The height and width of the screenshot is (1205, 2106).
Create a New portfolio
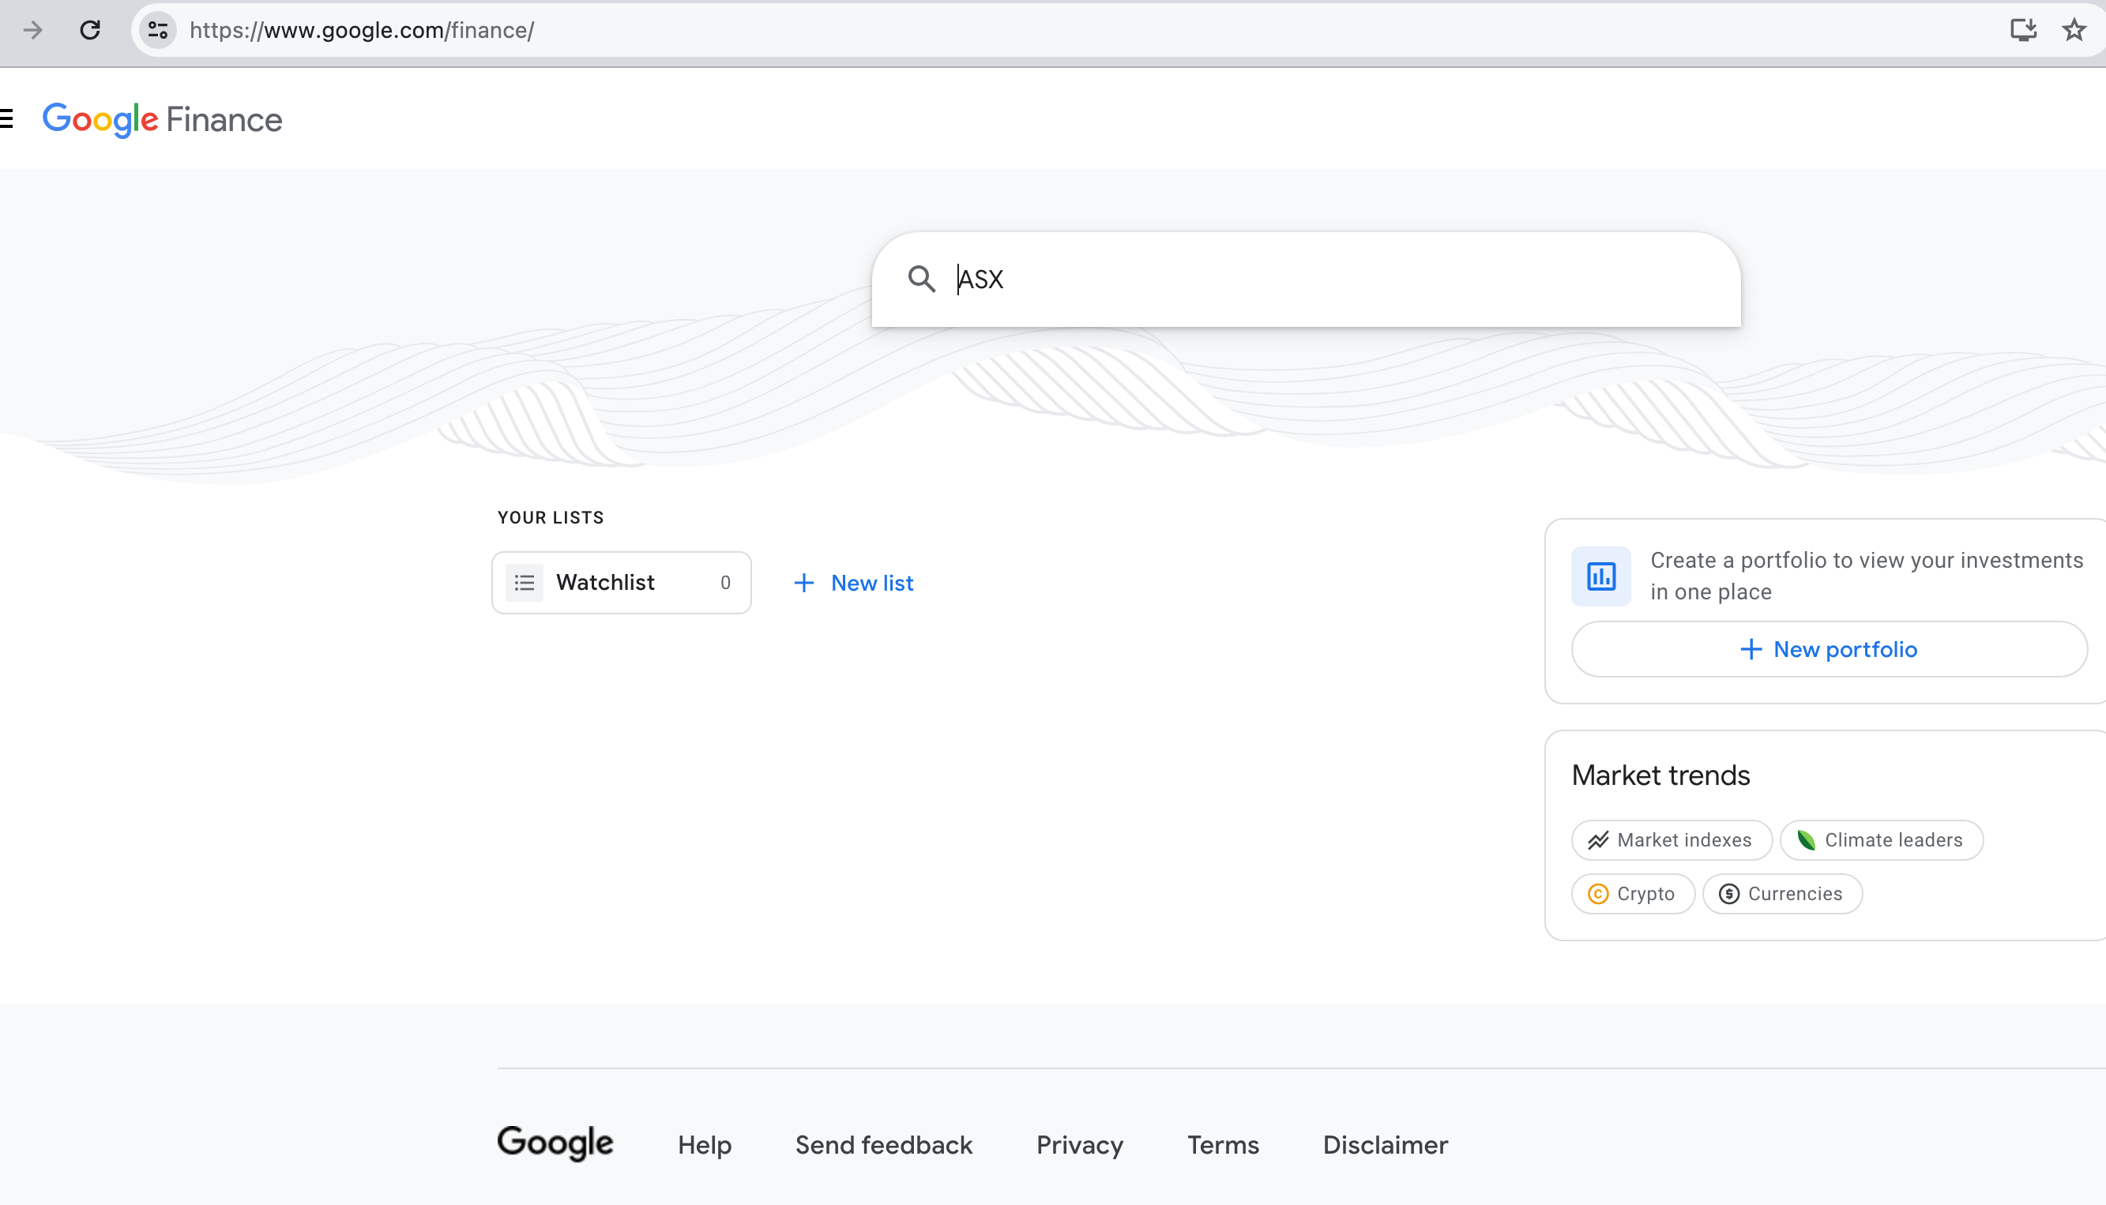tap(1828, 649)
